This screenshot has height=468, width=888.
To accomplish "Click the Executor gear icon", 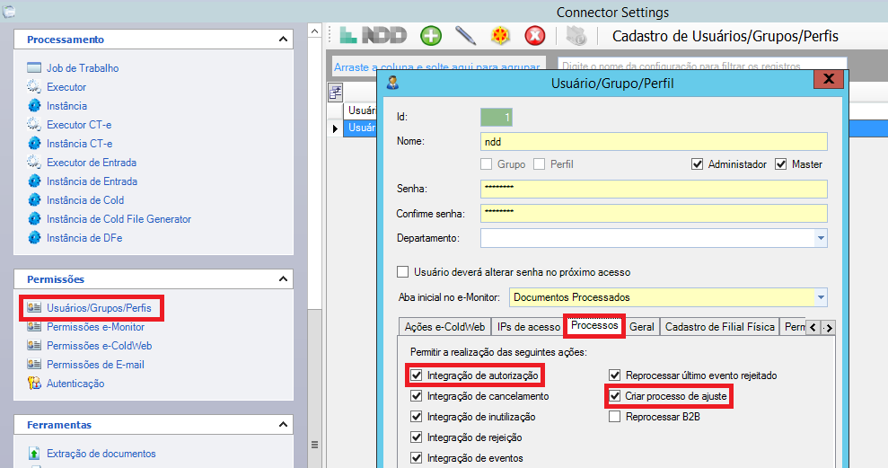I will (x=34, y=87).
